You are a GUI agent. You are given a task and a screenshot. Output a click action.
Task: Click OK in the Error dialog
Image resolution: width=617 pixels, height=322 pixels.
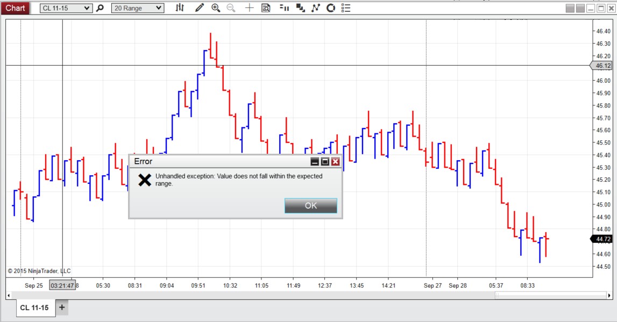coord(311,206)
